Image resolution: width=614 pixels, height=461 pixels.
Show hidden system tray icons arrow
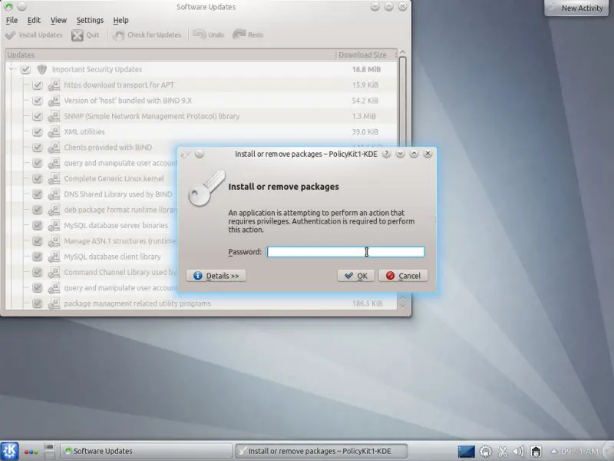(x=553, y=451)
